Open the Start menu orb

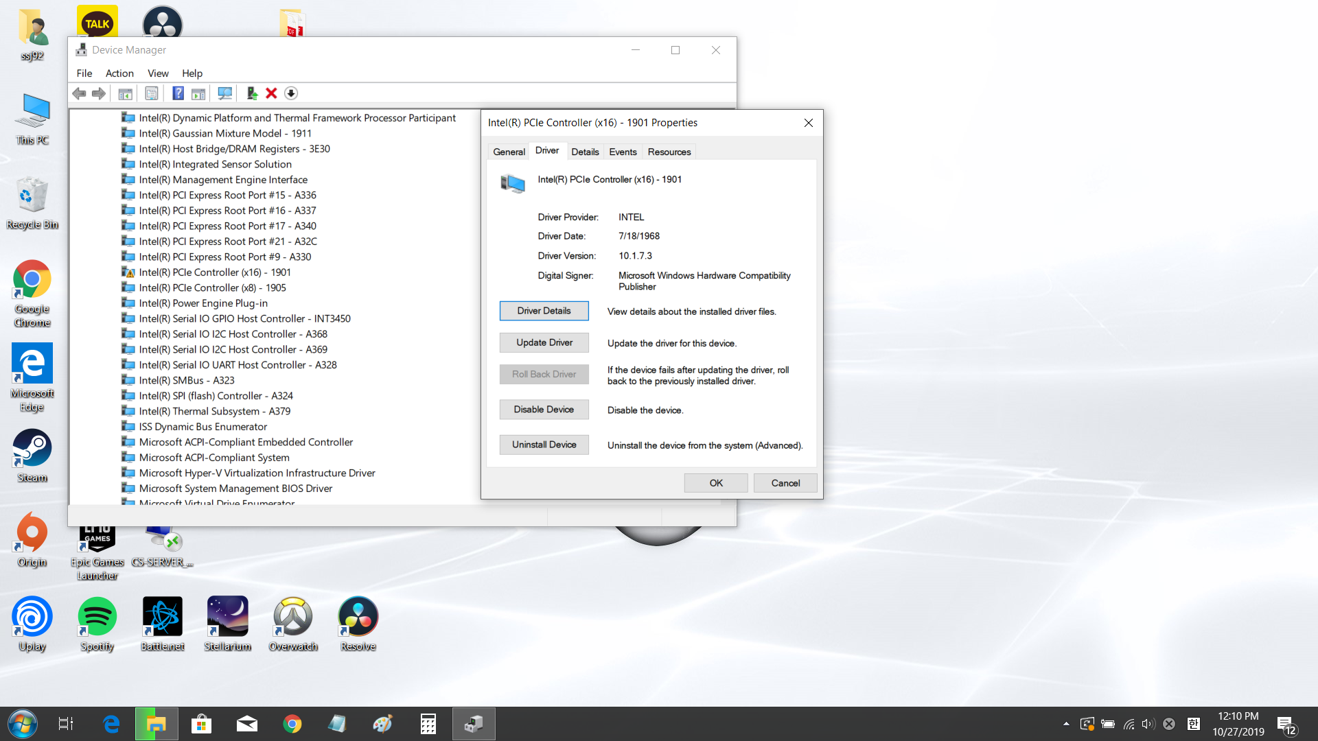click(23, 724)
